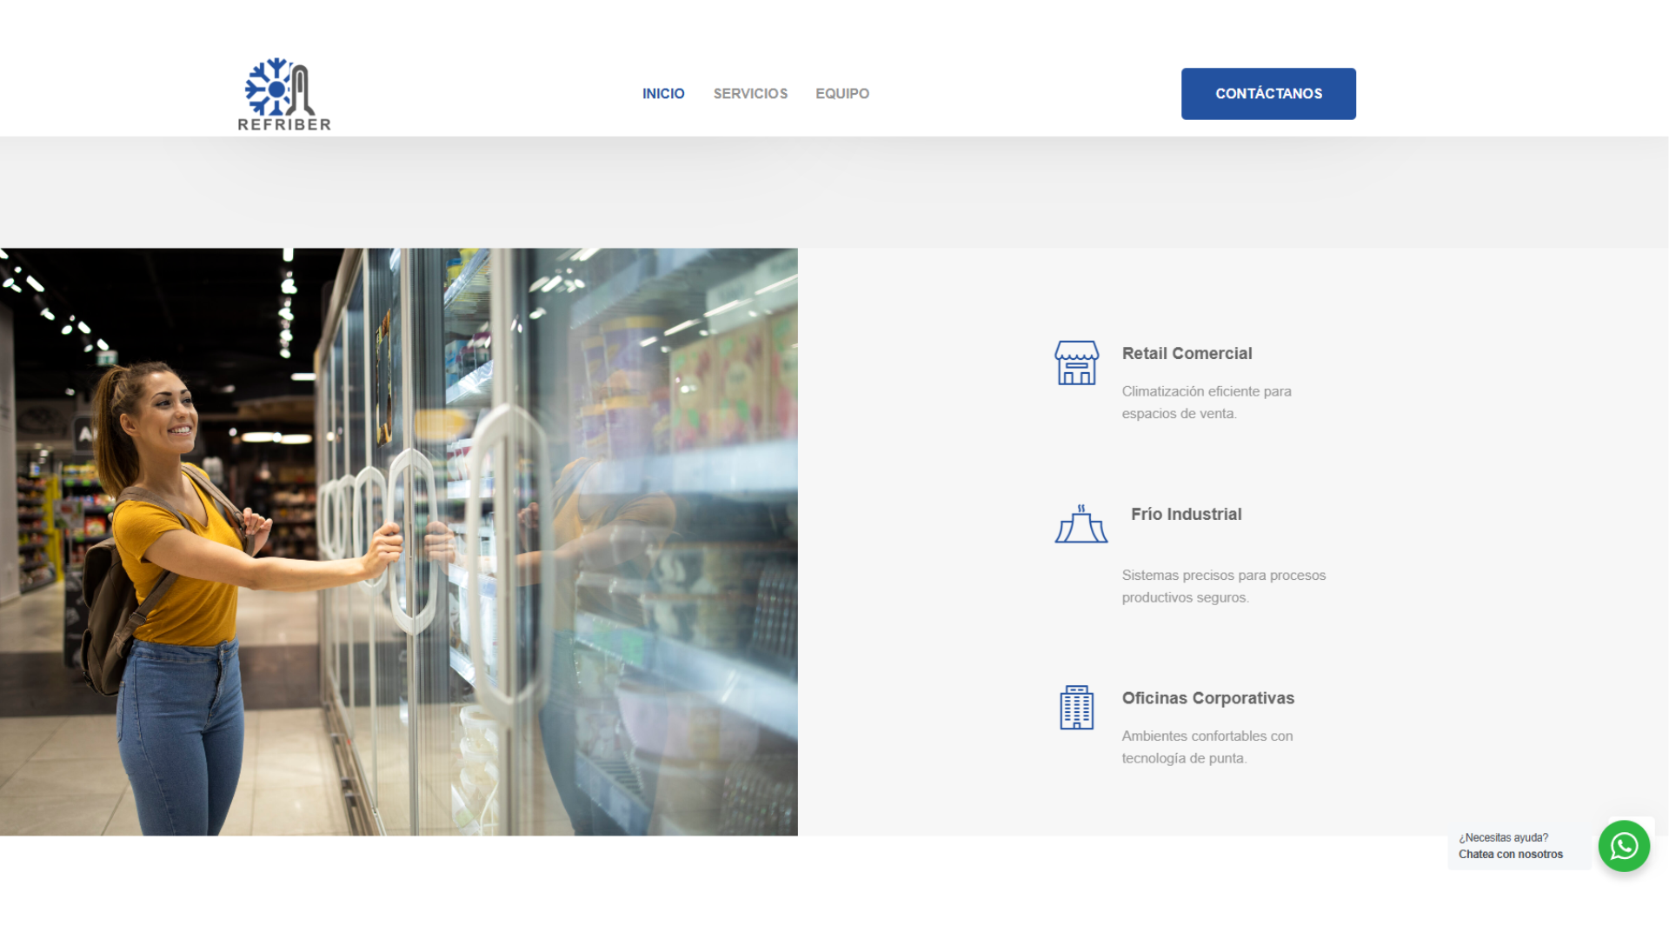Click the Chatea con nosotros bubble
Image resolution: width=1669 pixels, height=939 pixels.
tap(1510, 855)
